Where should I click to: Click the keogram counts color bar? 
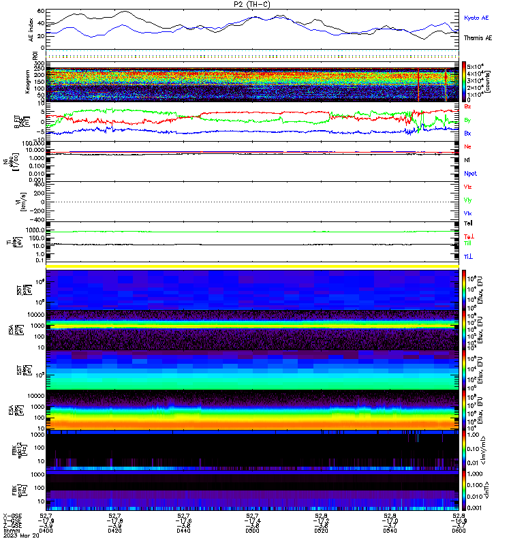coord(464,81)
